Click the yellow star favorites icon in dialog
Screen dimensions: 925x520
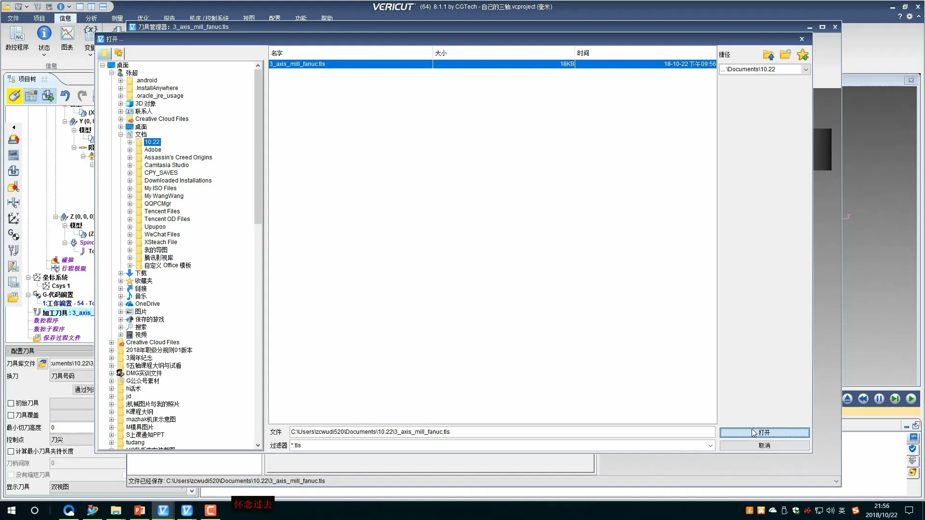click(x=802, y=55)
